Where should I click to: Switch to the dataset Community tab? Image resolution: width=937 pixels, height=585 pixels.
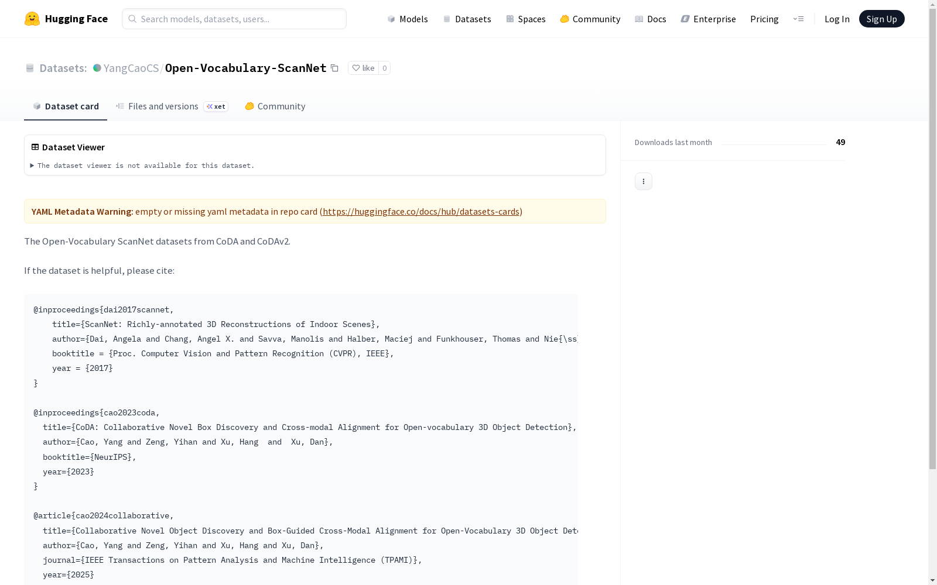point(275,106)
